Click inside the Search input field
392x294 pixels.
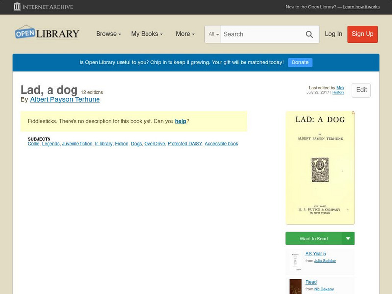point(260,34)
